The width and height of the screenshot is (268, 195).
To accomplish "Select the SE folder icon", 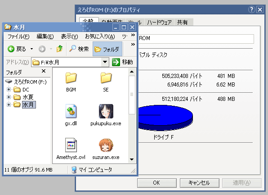I will pos(106,77).
